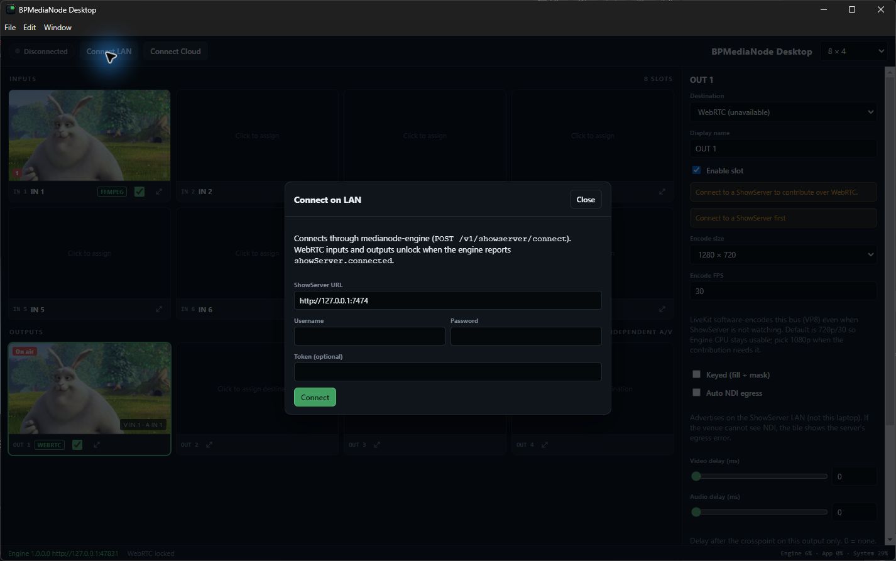The height and width of the screenshot is (561, 896).
Task: Expand the IN 1 input tile
Action: point(159,192)
